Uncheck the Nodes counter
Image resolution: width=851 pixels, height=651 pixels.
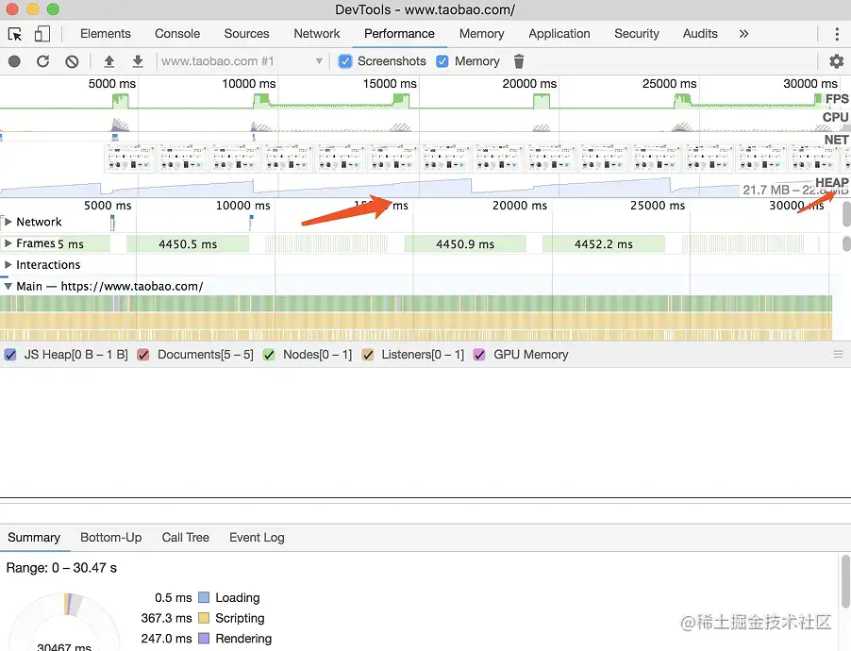(269, 355)
